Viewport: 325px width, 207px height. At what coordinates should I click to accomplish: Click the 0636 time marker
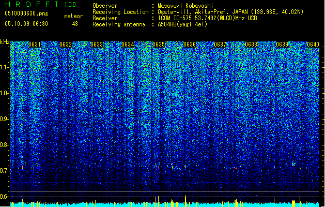(x=190, y=45)
